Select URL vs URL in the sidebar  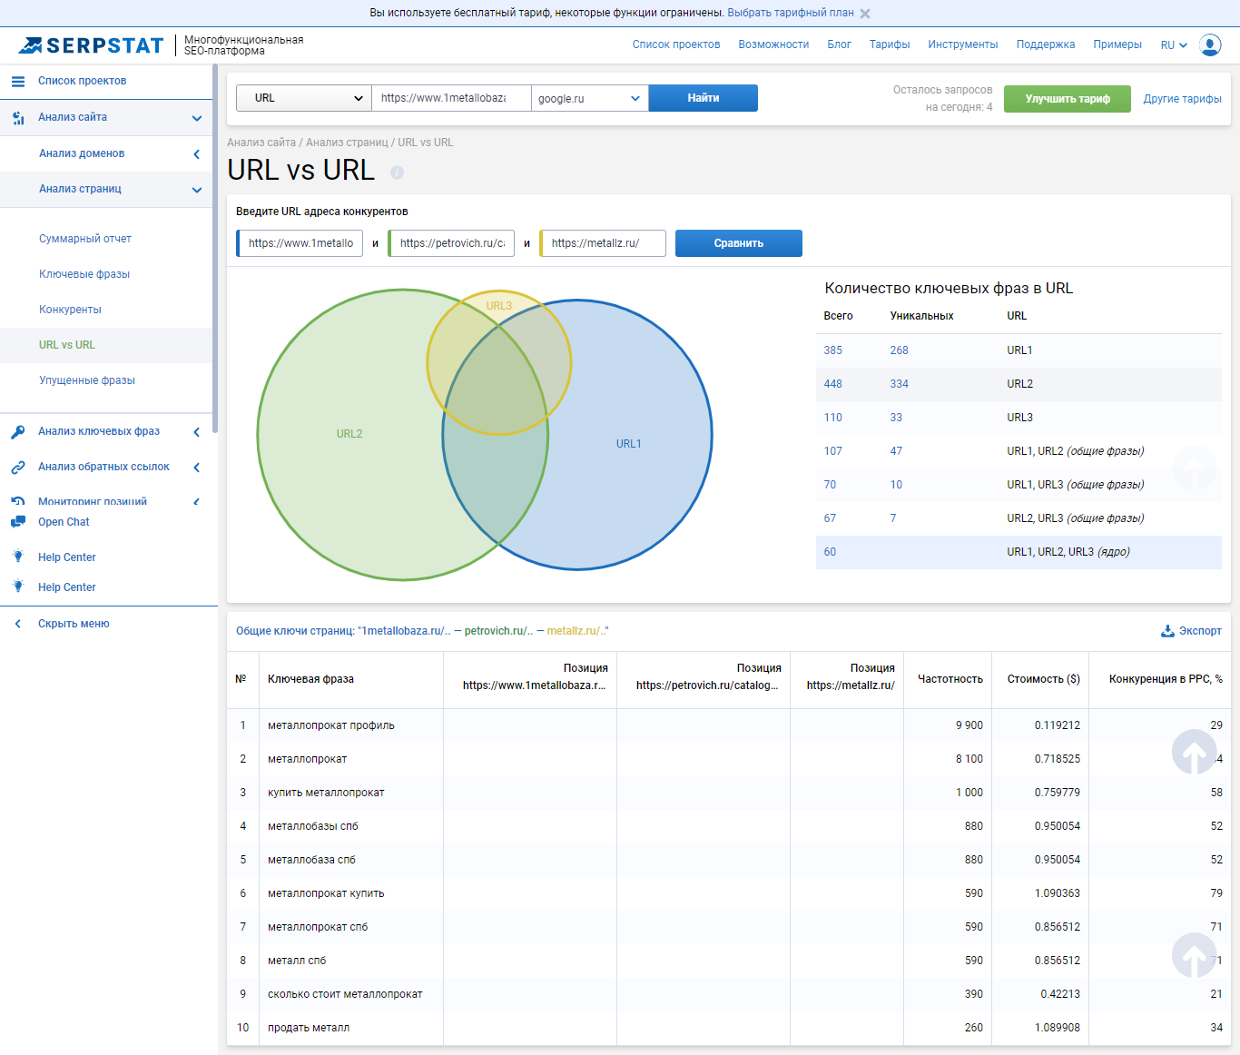click(x=67, y=345)
